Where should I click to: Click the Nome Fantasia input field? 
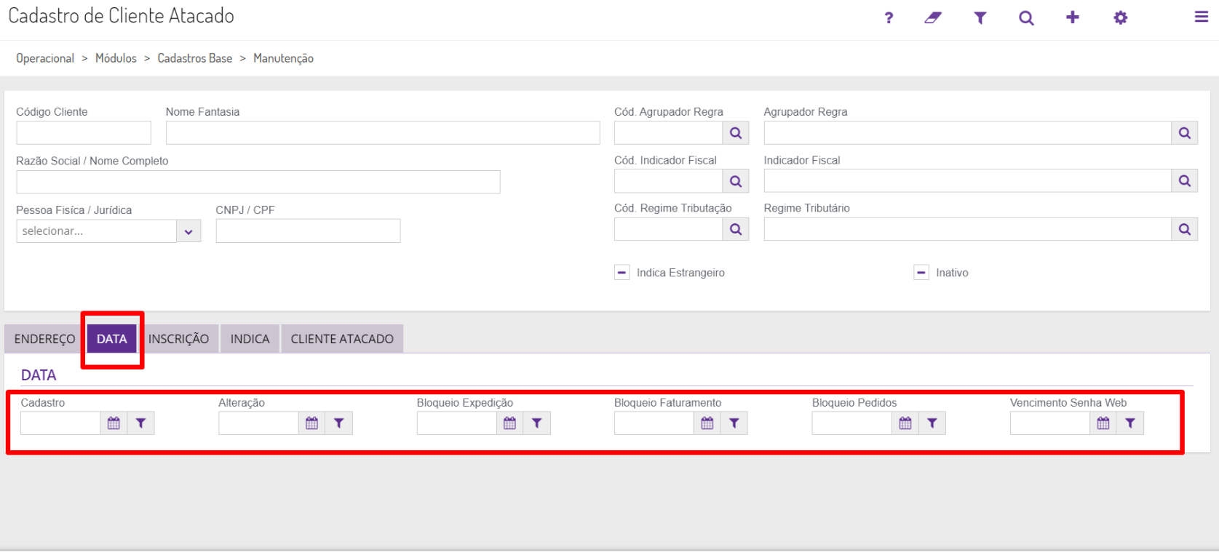pyautogui.click(x=383, y=133)
